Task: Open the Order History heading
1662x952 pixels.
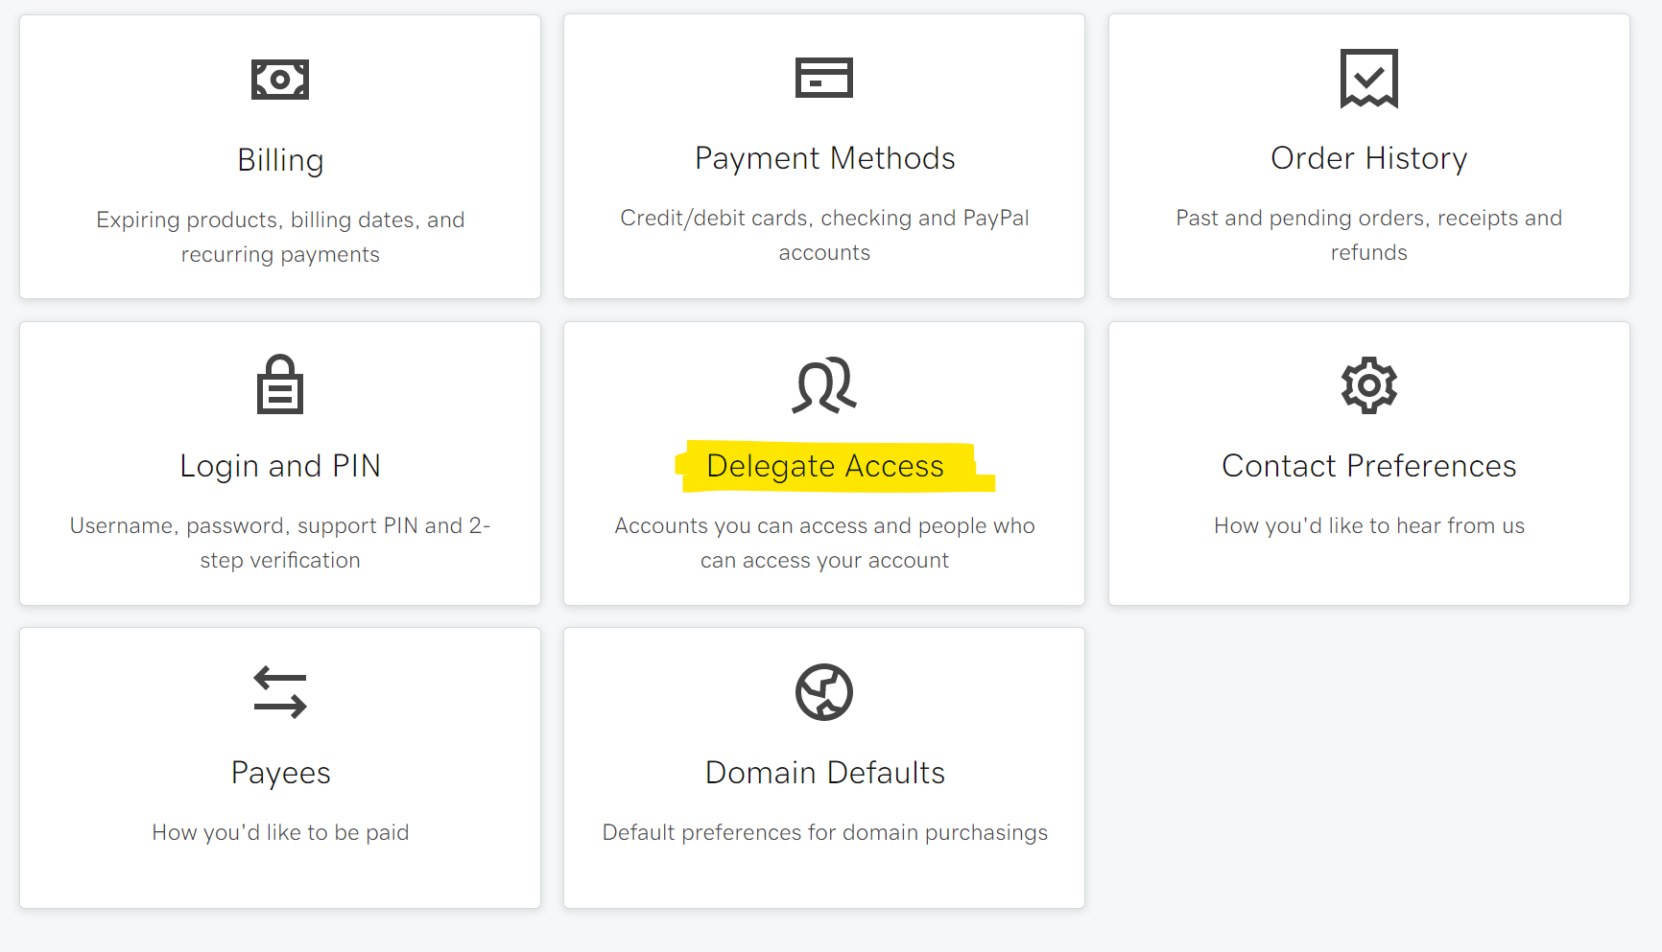Action: tap(1368, 158)
